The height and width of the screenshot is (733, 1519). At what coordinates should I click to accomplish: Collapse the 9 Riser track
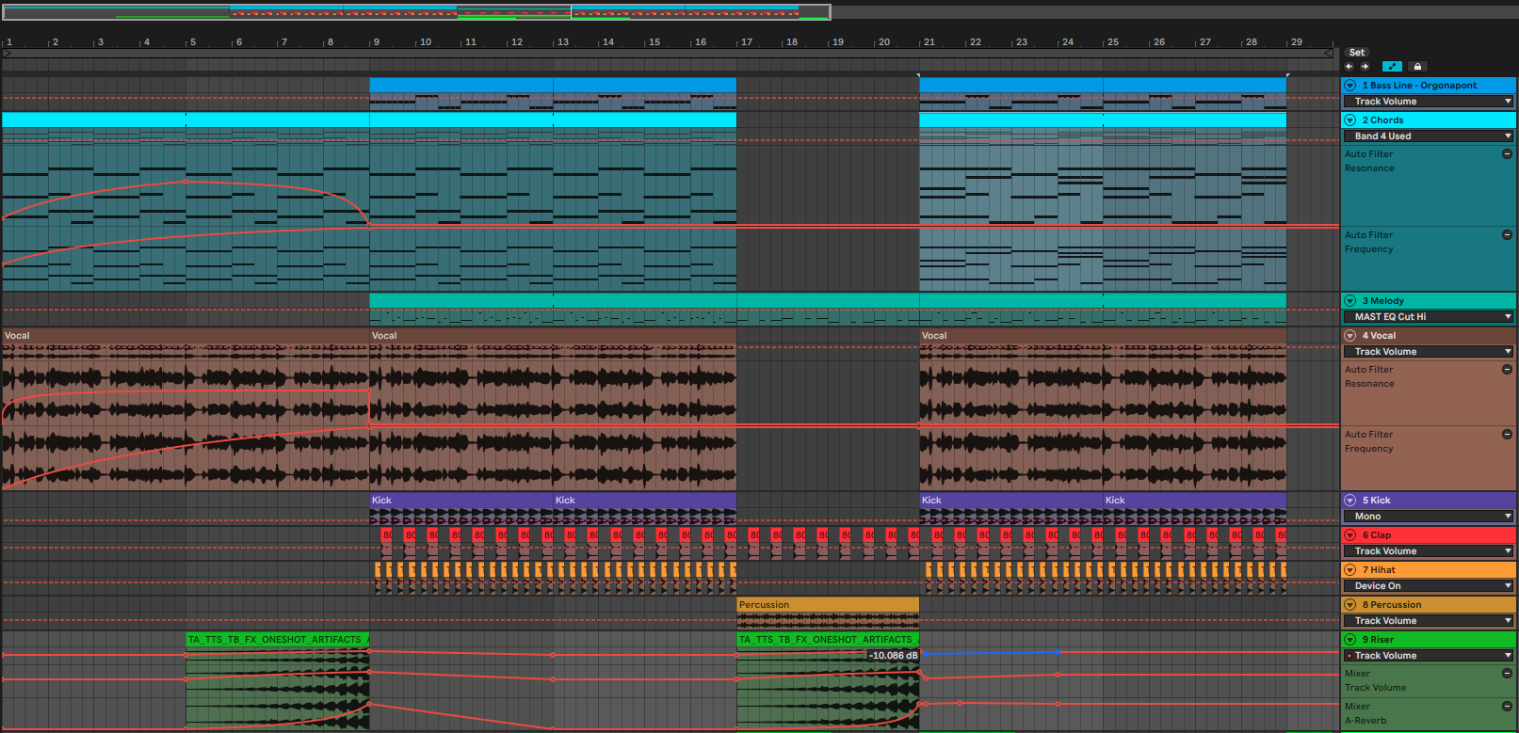pos(1350,640)
